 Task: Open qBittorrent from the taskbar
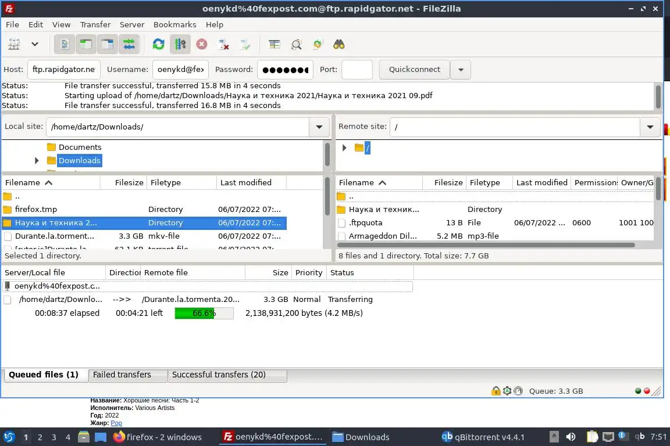coord(483,437)
